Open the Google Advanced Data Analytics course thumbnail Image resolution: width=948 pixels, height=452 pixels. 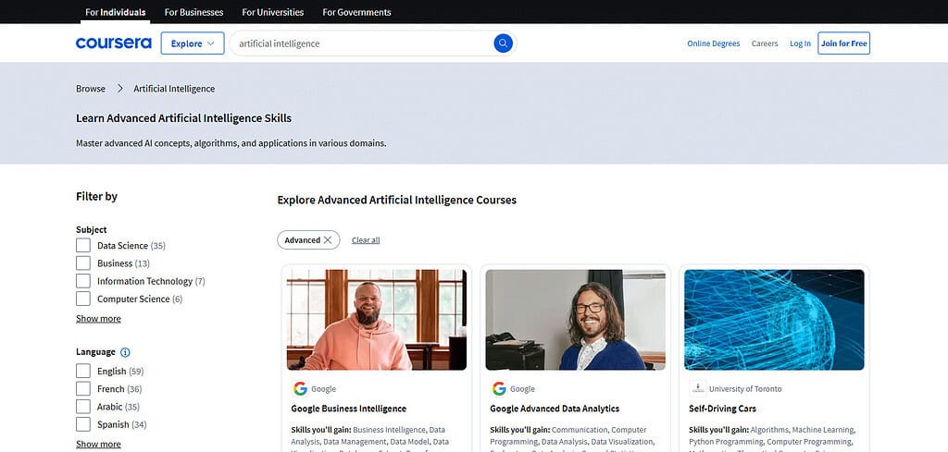[576, 320]
